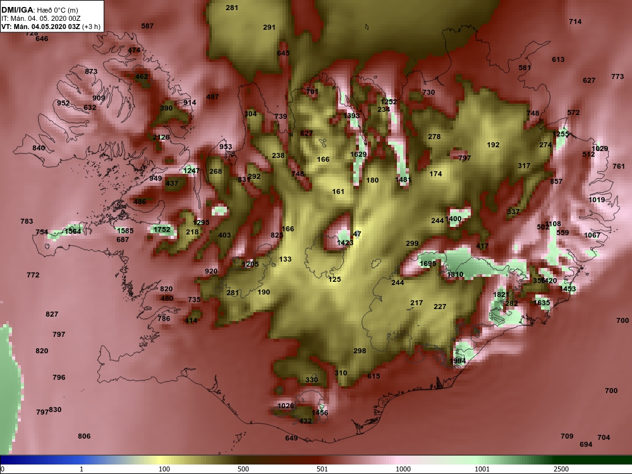This screenshot has height=474, width=632.
Task: Click the map value 920
Action: (211, 271)
